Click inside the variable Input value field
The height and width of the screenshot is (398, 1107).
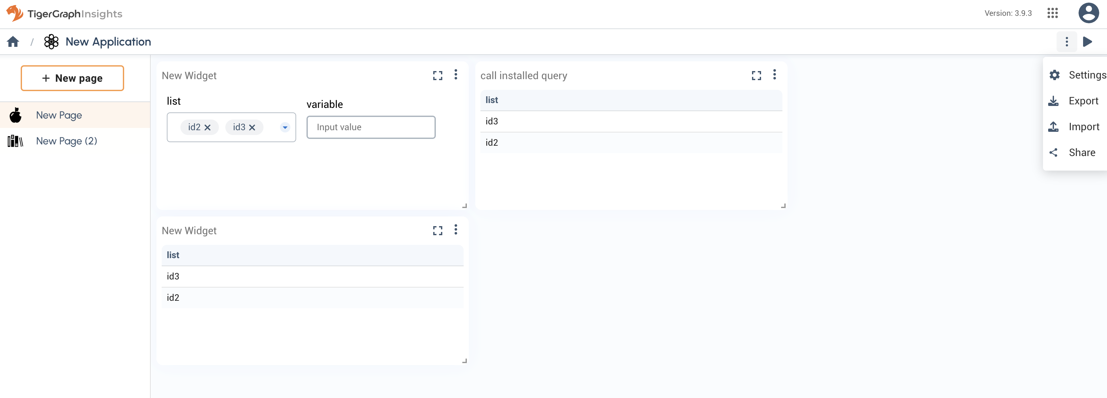(x=371, y=127)
